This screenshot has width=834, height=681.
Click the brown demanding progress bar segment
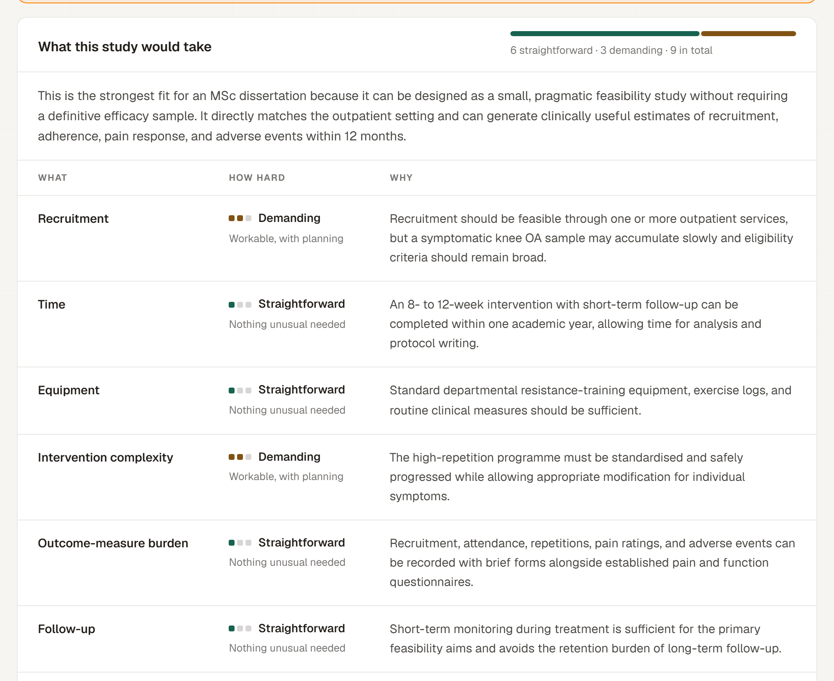tap(749, 34)
